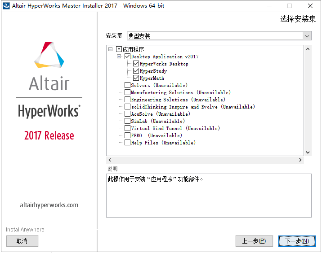Select Manufacturing Solutions (Unavailable) row text
Image resolution: width=322 pixels, height=253 pixels.
pos(181,92)
